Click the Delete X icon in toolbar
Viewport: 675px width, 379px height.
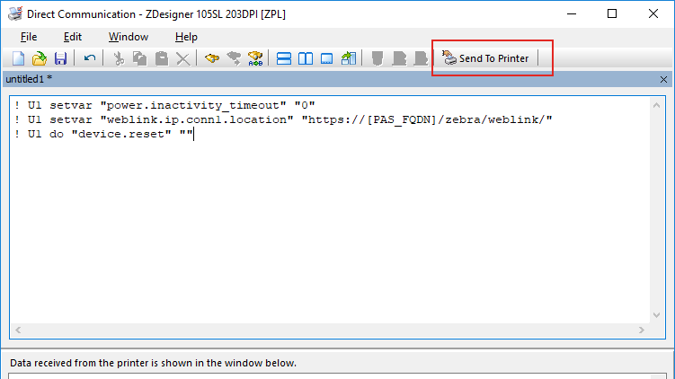(182, 58)
